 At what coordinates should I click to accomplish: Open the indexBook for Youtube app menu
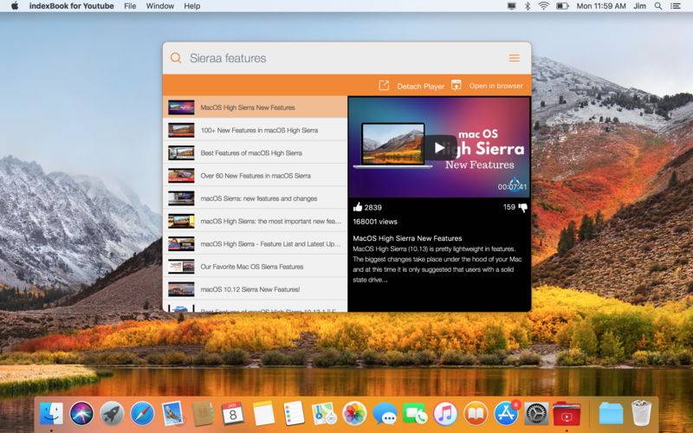(x=71, y=6)
